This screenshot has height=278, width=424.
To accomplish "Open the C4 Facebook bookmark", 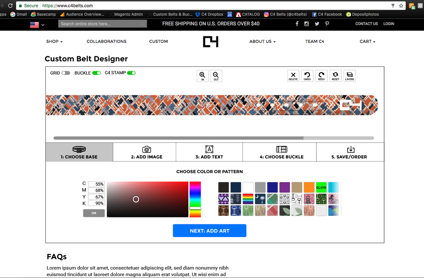I will [327, 14].
